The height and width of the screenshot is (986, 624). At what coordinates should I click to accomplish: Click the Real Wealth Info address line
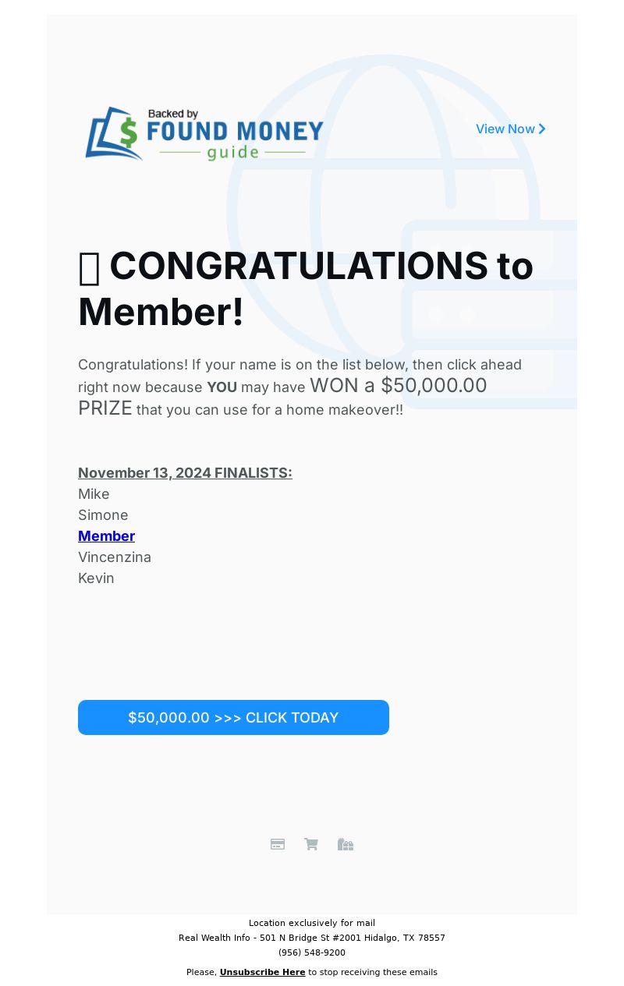(x=312, y=938)
